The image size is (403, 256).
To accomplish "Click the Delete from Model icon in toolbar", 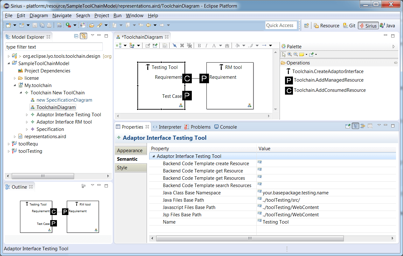I will click(x=189, y=45).
